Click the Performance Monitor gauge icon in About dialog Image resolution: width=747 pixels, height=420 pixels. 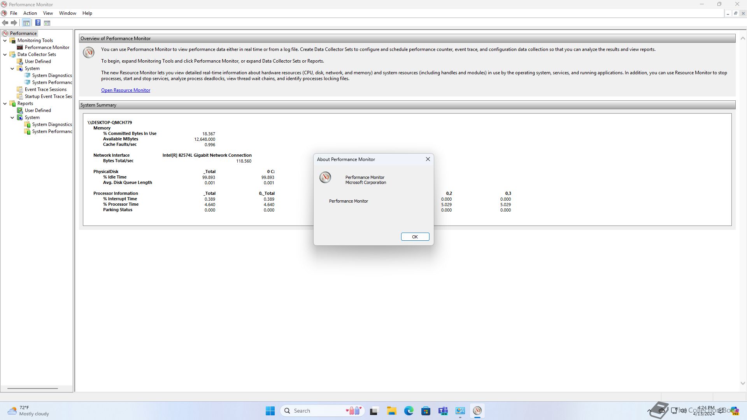(325, 177)
